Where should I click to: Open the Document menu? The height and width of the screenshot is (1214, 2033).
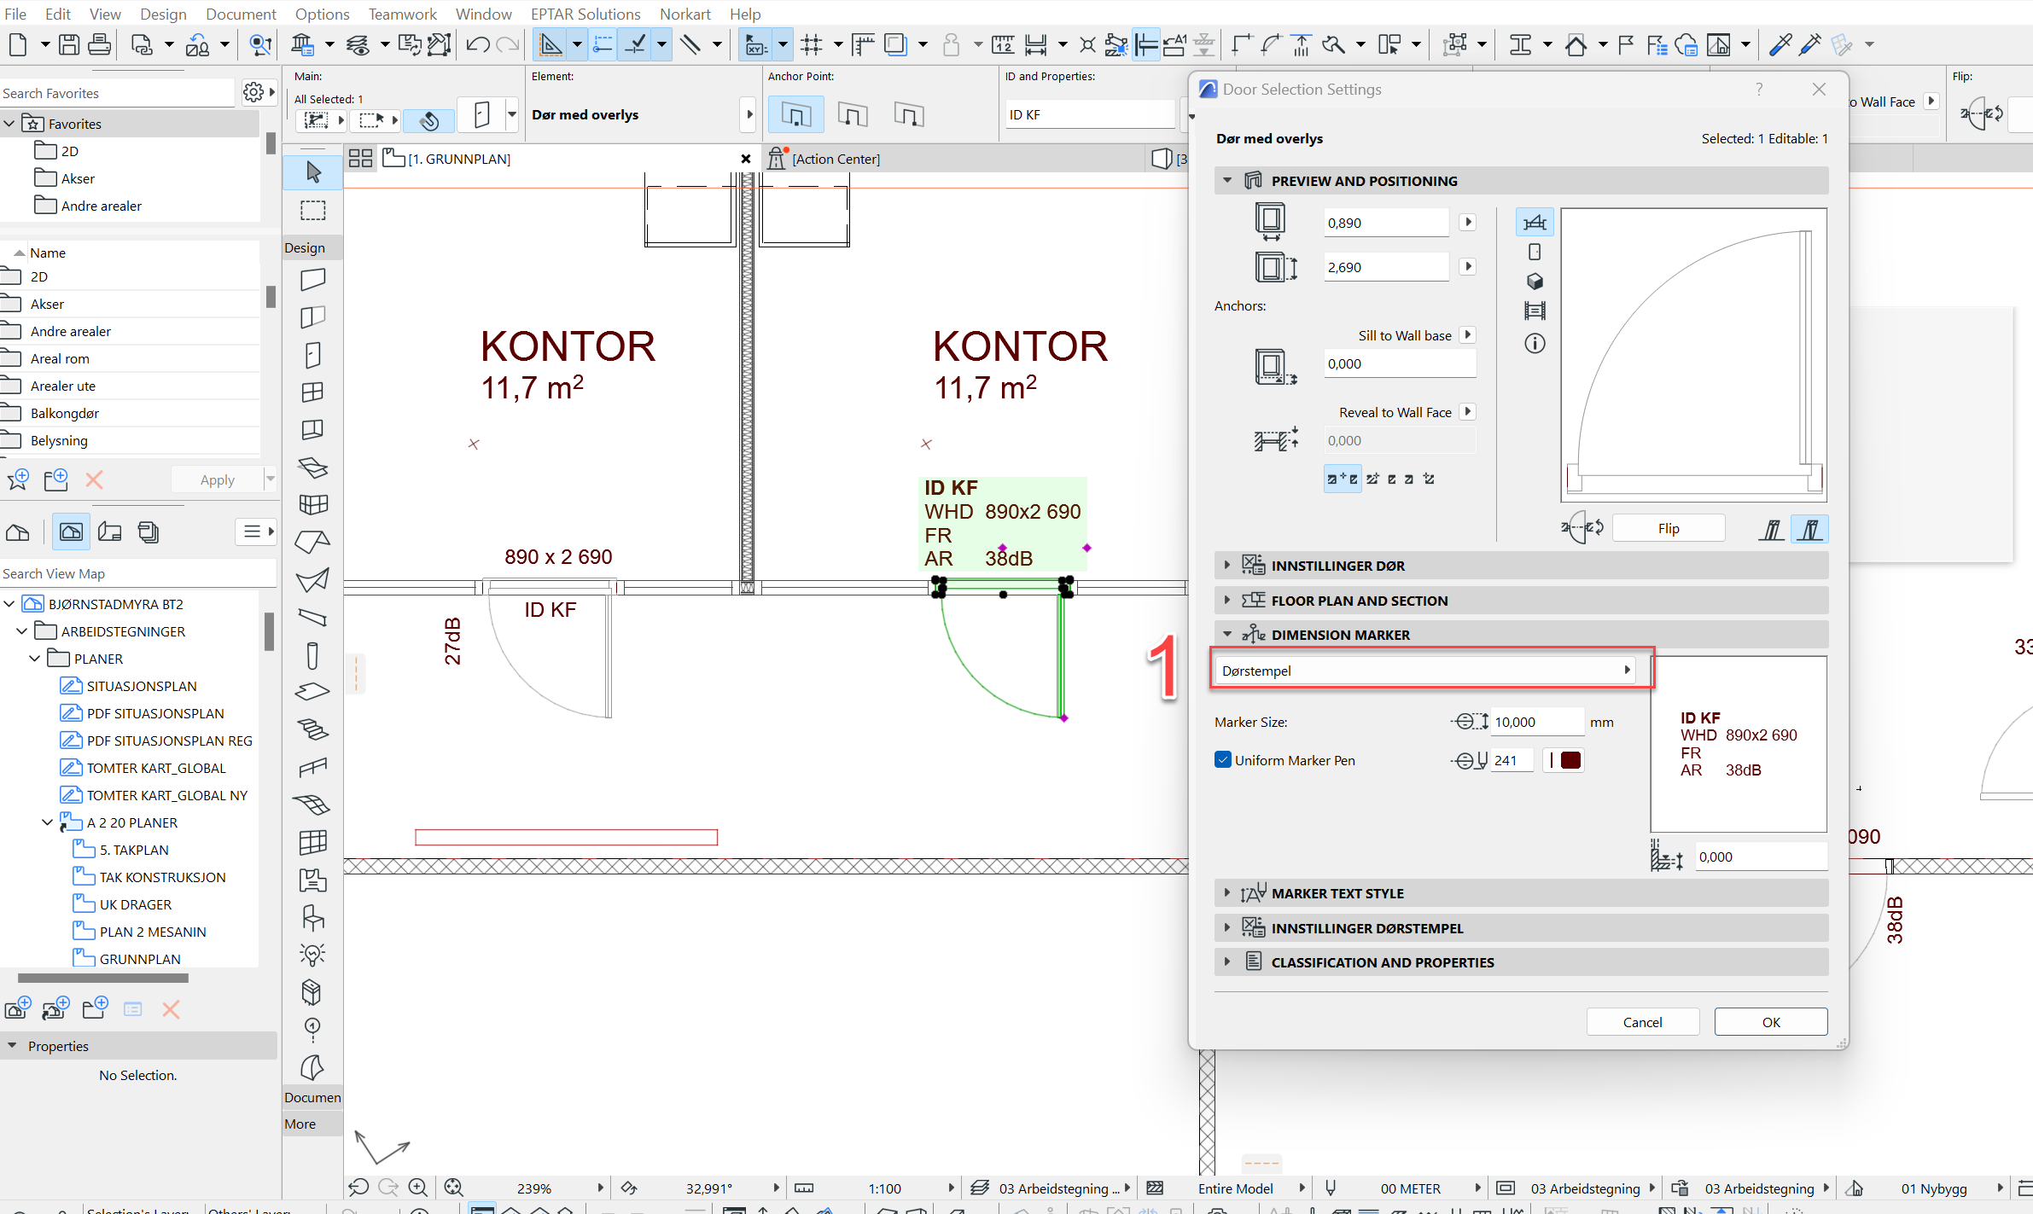241,14
